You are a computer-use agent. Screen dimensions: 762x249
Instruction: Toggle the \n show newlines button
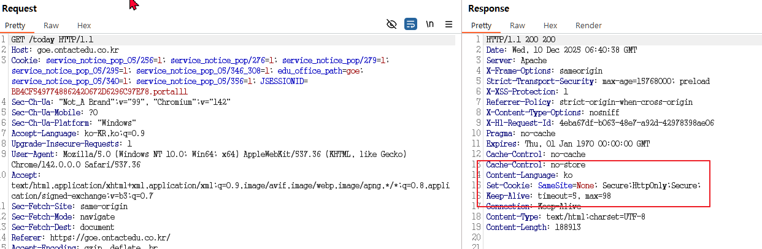(430, 24)
